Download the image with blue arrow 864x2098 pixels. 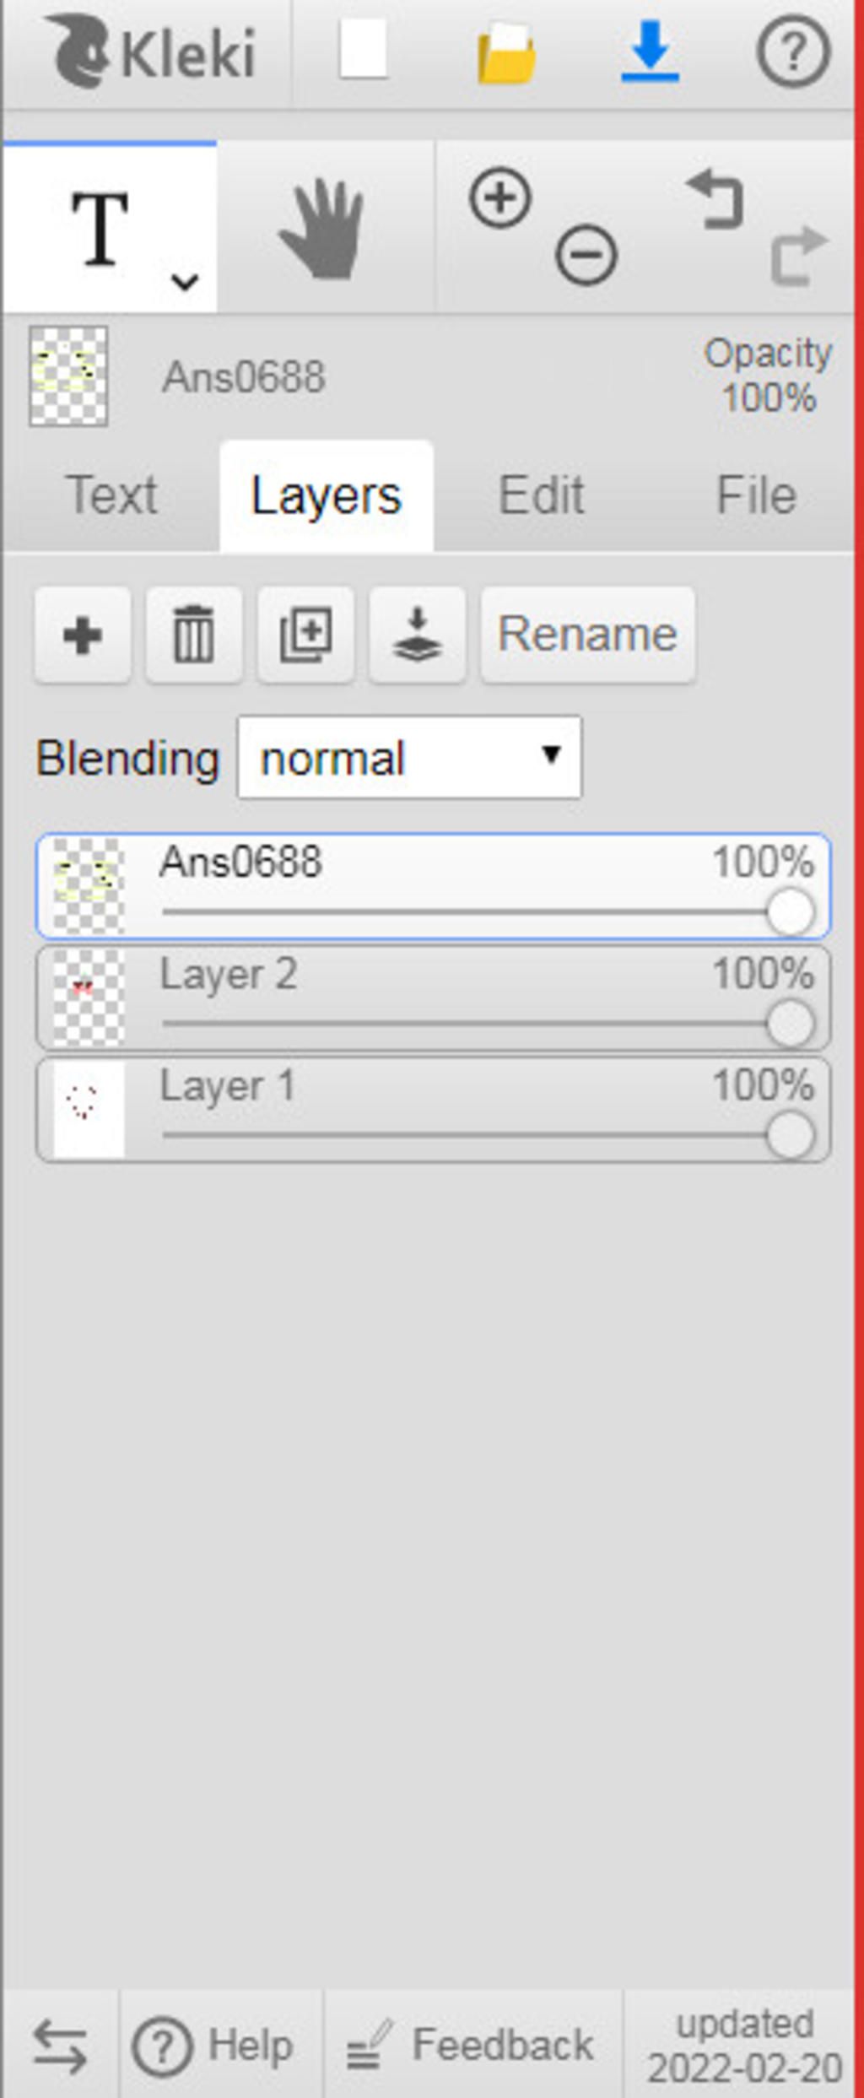coord(650,52)
